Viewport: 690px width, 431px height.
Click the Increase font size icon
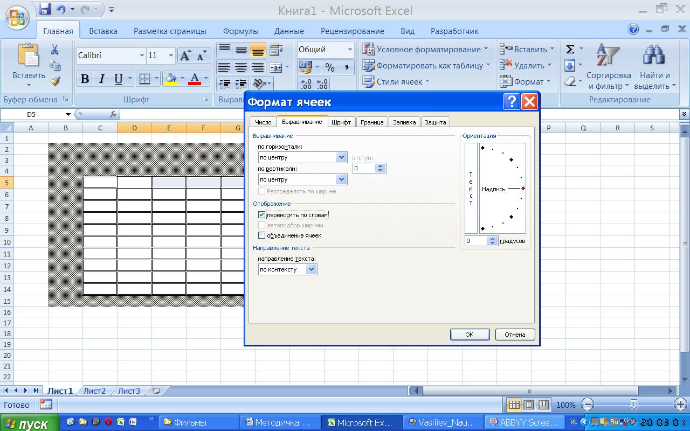(x=185, y=55)
